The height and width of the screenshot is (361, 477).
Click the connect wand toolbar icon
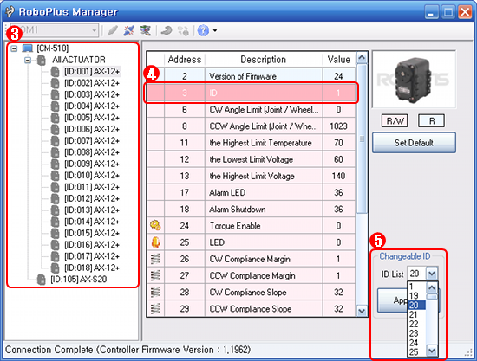point(113,30)
